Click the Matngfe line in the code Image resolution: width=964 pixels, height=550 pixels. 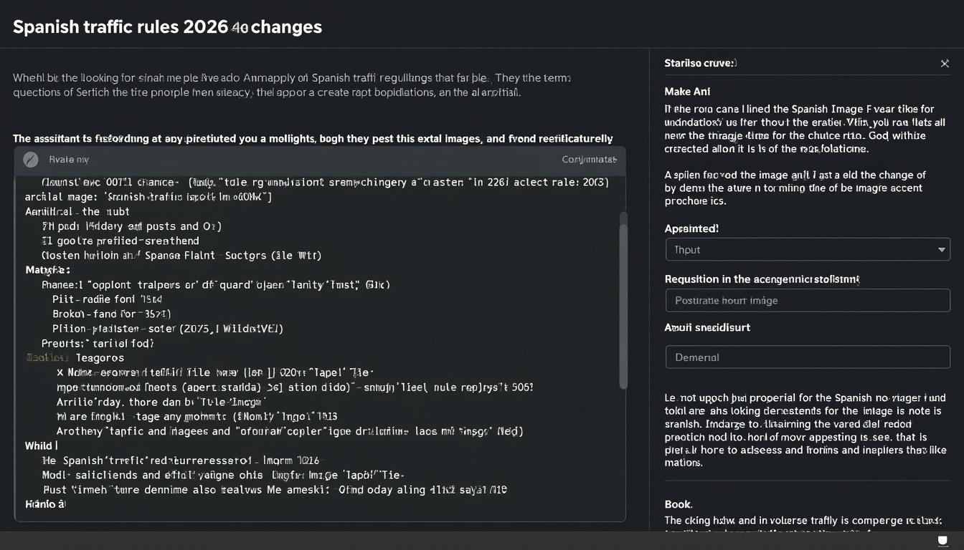47,270
